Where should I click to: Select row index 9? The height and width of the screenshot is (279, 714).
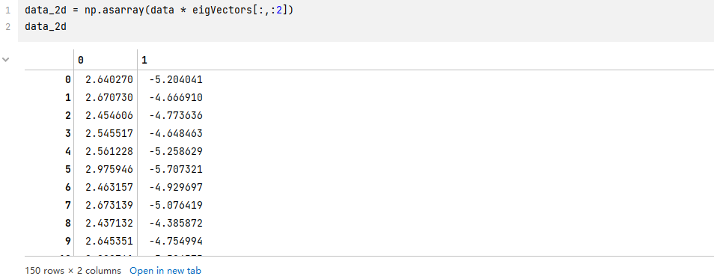pos(68,241)
